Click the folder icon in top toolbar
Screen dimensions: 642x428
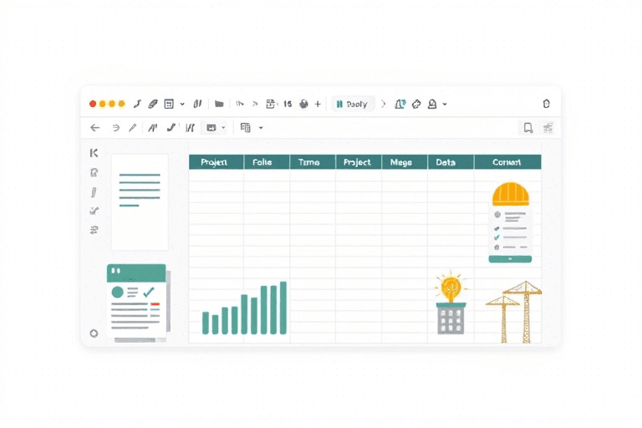coord(219,104)
